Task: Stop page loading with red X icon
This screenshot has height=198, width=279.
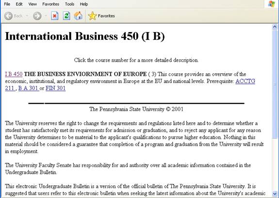Action: pyautogui.click(x=55, y=16)
